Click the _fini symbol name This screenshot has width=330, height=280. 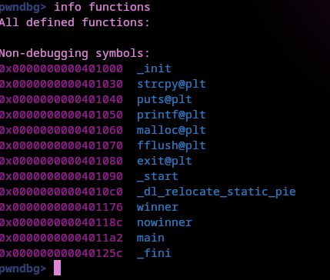(154, 253)
